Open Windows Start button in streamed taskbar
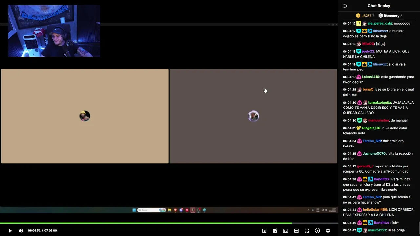The height and width of the screenshot is (236, 420). pyautogui.click(x=134, y=210)
